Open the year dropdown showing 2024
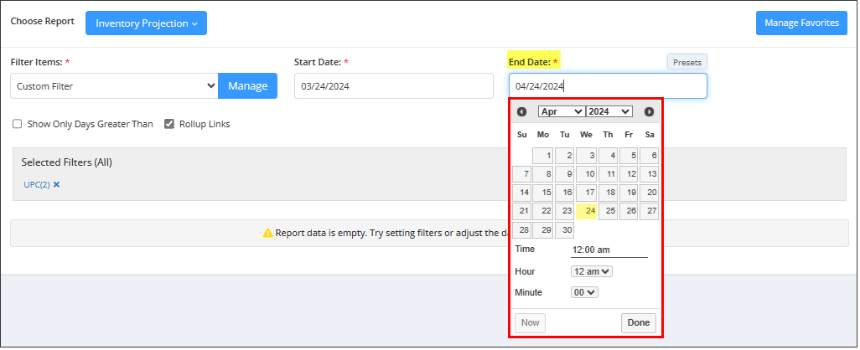Image resolution: width=860 pixels, height=350 pixels. 609,112
